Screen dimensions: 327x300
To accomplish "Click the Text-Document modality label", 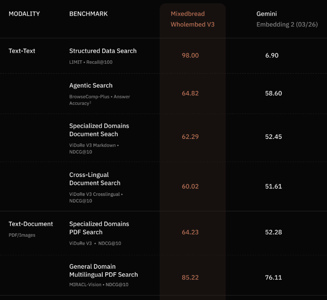I will 31,224.
